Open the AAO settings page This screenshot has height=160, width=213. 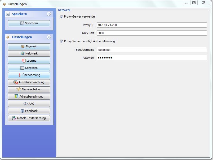tap(29, 104)
